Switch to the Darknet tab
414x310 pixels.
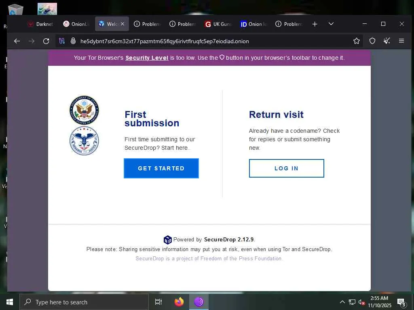[41, 24]
